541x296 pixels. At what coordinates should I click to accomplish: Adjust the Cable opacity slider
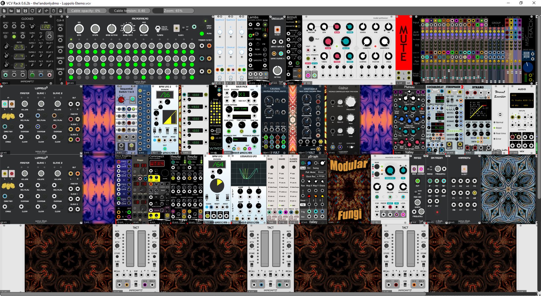pyautogui.click(x=86, y=11)
